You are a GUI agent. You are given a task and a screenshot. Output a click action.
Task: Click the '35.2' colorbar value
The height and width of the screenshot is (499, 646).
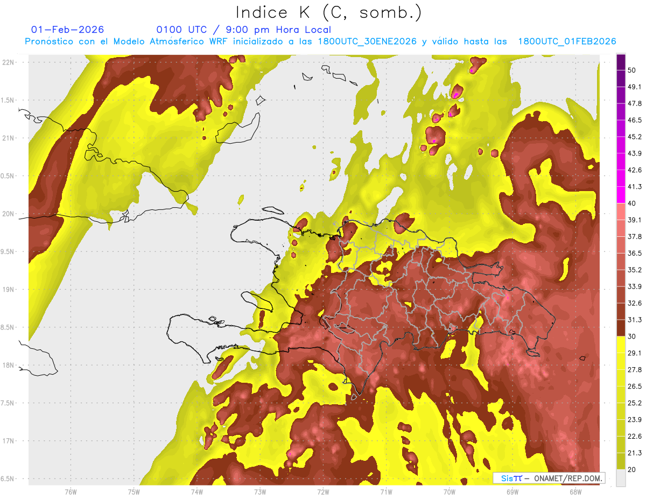click(635, 270)
